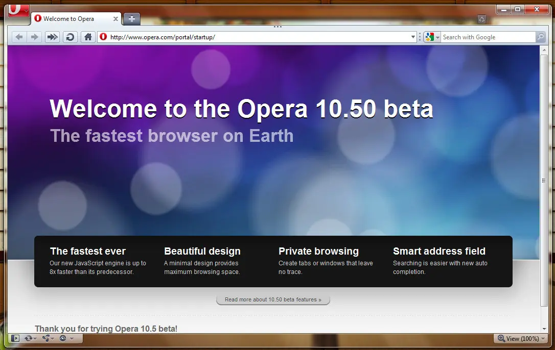555x350 pixels.
Task: Click "Thank you for trying Opera 10.5 beta!"
Action: click(106, 329)
